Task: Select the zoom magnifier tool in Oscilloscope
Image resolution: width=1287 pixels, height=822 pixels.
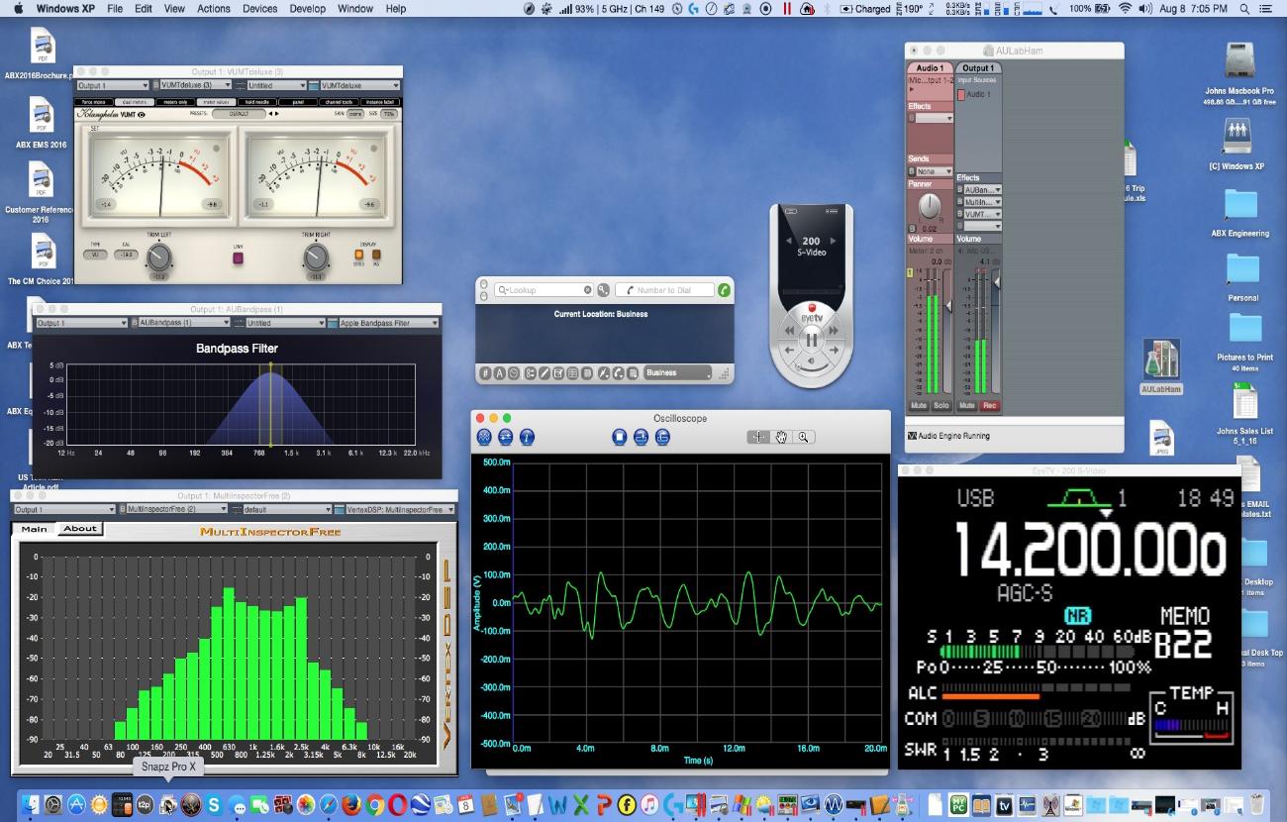Action: pos(804,437)
